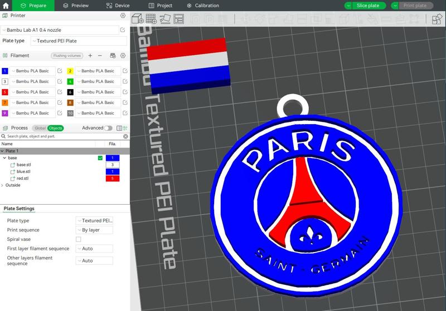The image size is (446, 311).
Task: Click the Add plate grid icon
Action: click(151, 19)
